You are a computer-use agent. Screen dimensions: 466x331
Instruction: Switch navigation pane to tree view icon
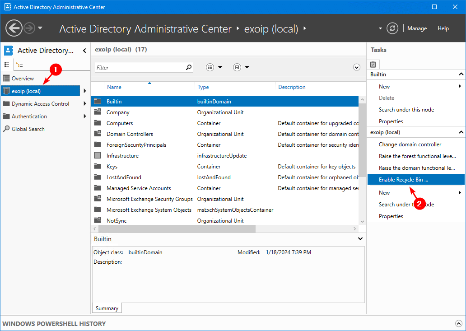coord(20,65)
